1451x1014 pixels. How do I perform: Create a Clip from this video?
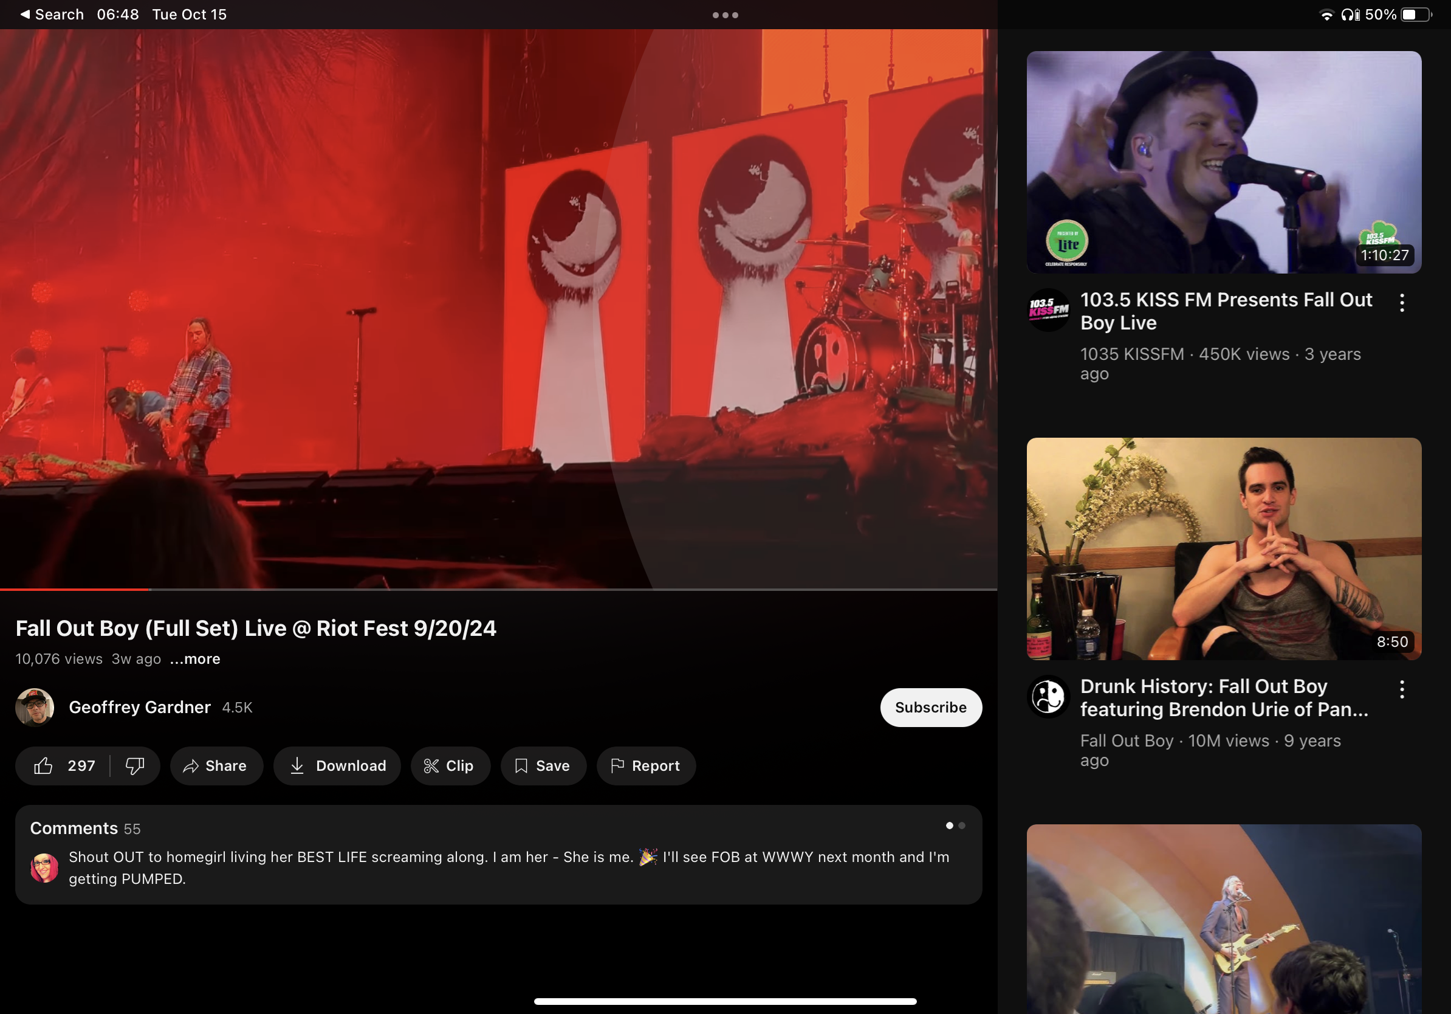coord(450,765)
